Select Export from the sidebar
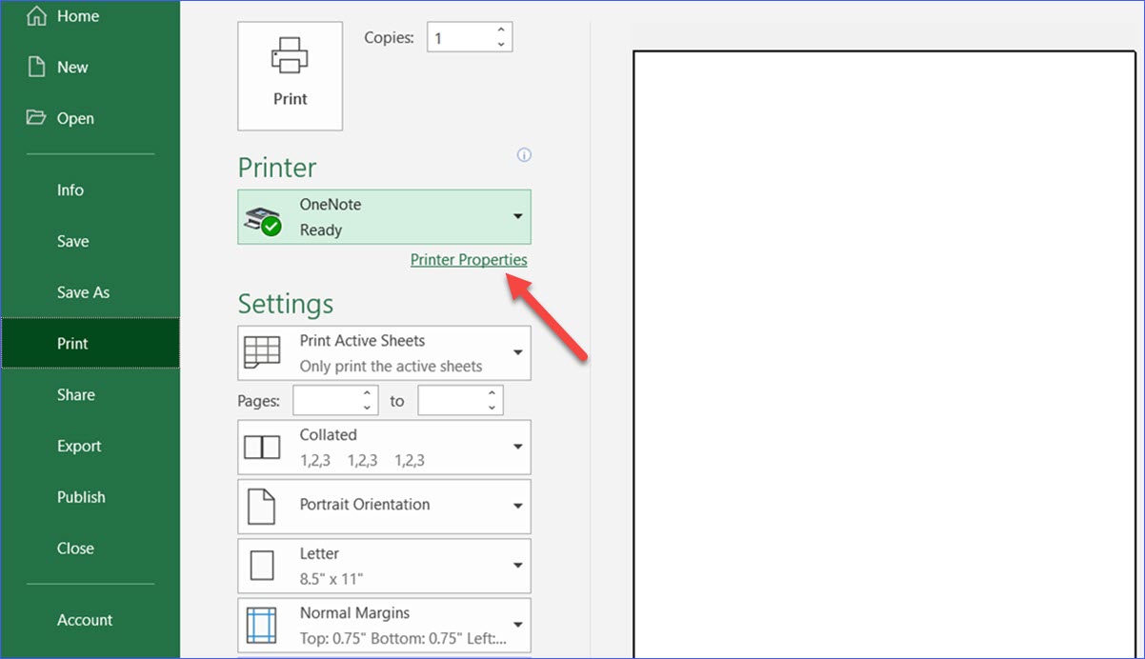 click(79, 446)
